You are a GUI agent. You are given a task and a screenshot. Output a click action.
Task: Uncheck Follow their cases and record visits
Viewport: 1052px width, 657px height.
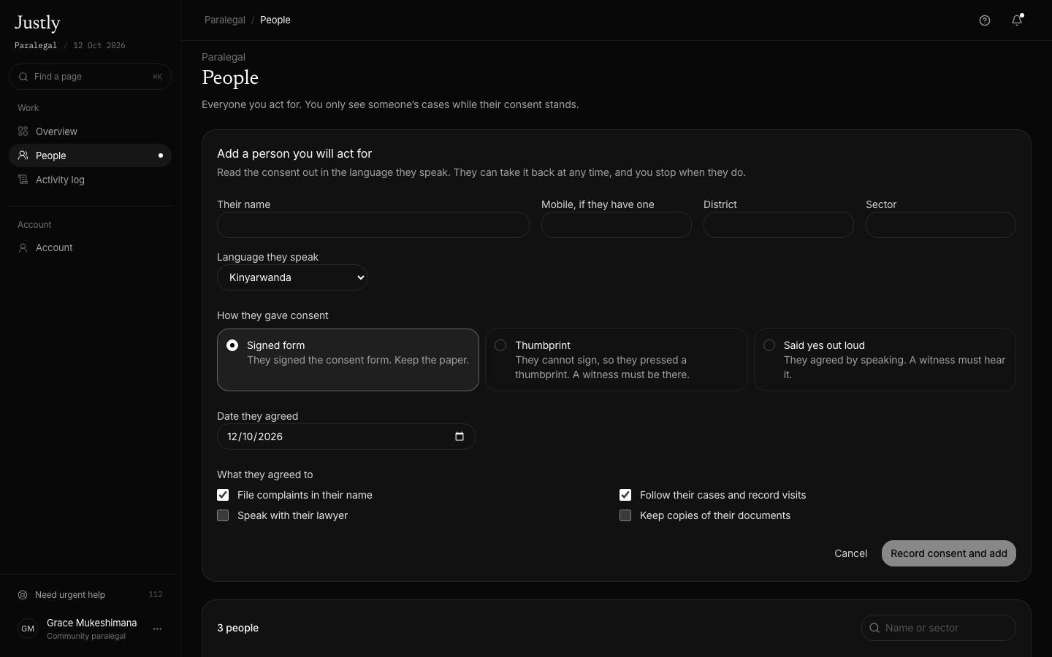click(625, 495)
